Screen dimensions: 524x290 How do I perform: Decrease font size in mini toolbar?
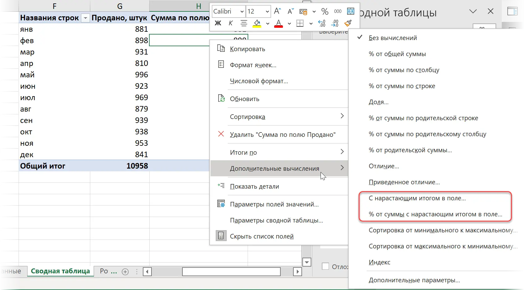(291, 11)
